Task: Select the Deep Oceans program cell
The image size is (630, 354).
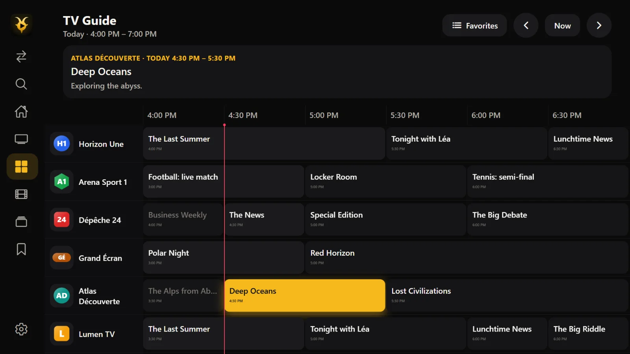Action: point(305,296)
